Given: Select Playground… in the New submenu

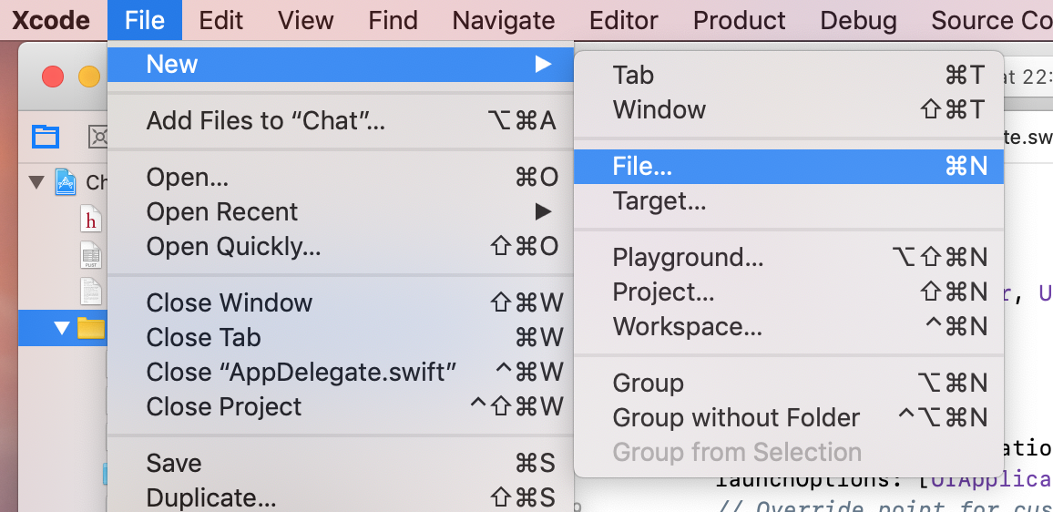Looking at the screenshot, I should click(789, 257).
